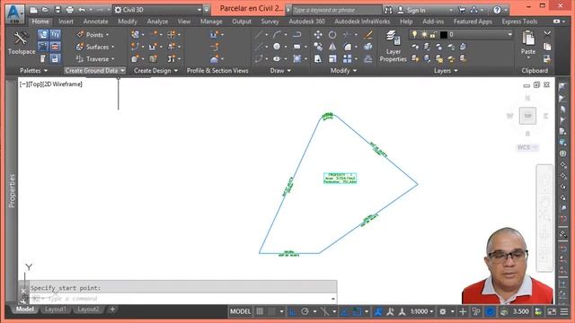The height and width of the screenshot is (323, 575).
Task: Click the Help question mark icon
Action: [497, 10]
